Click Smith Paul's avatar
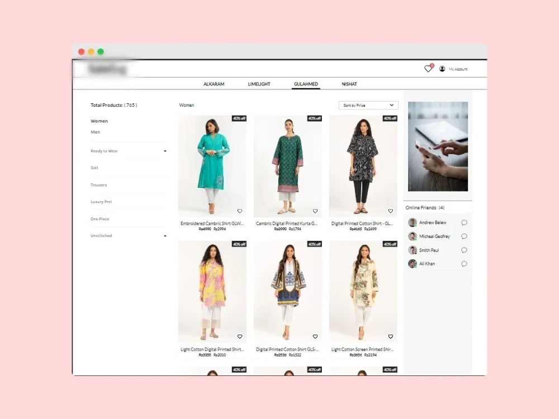This screenshot has height=419, width=559. point(413,250)
